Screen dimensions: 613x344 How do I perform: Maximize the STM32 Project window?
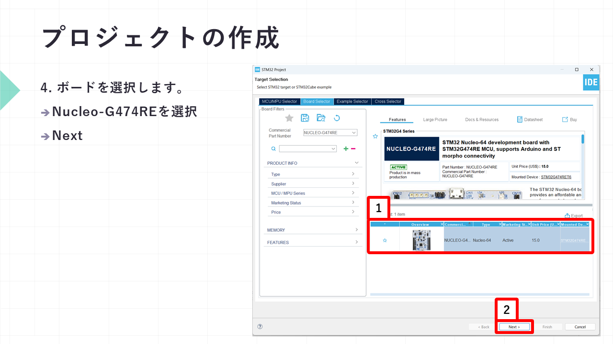pyautogui.click(x=577, y=70)
